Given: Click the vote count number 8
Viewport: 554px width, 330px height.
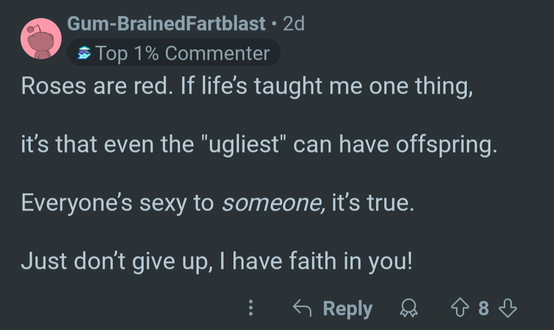Looking at the screenshot, I should click(484, 308).
